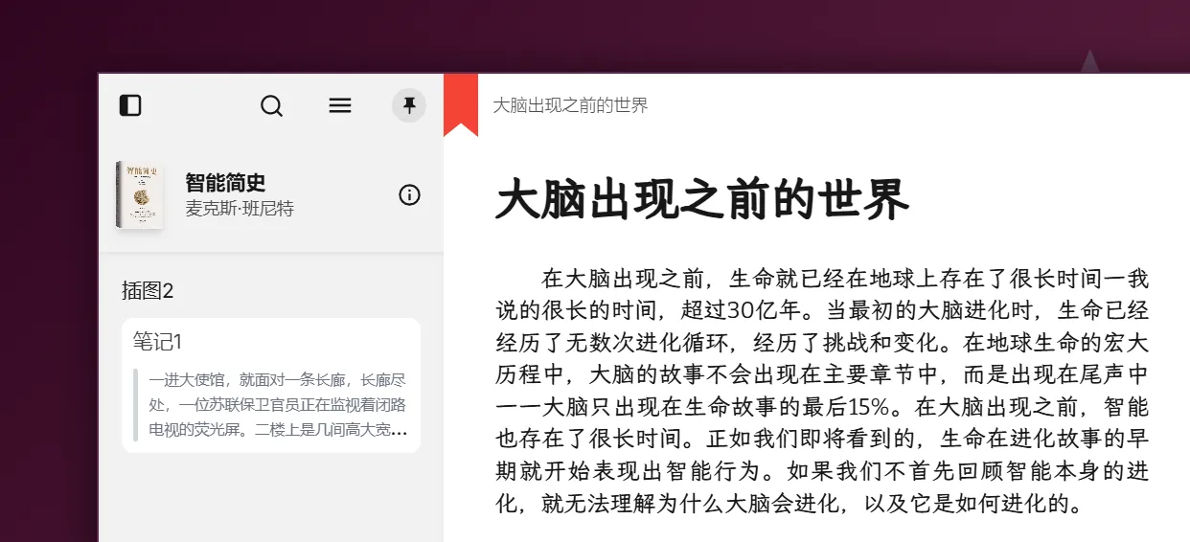Open the hamburger menu icon
The image size is (1190, 542).
point(340,105)
